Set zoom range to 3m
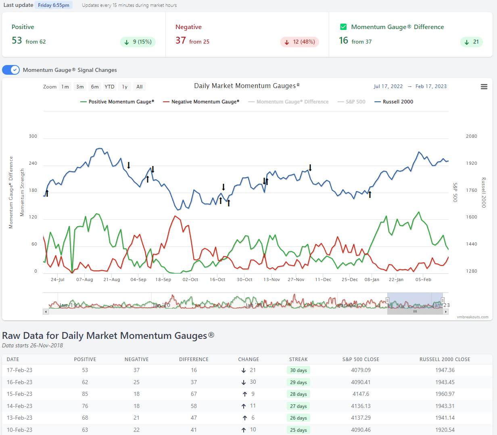Image resolution: width=497 pixels, height=435 pixels. pyautogui.click(x=80, y=87)
